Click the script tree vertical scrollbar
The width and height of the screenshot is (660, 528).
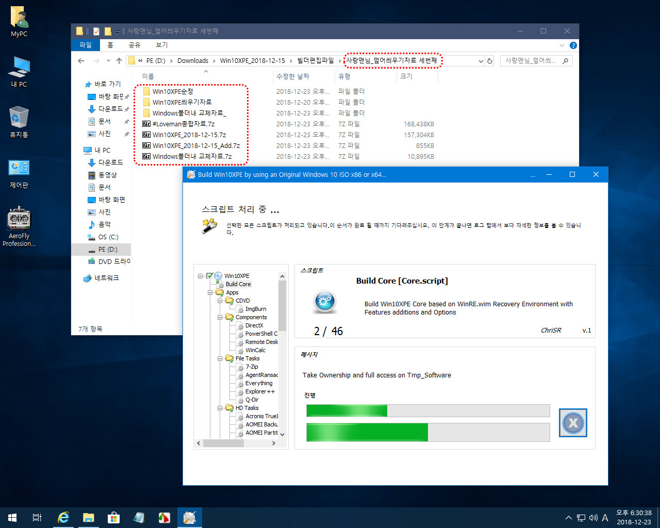click(282, 355)
